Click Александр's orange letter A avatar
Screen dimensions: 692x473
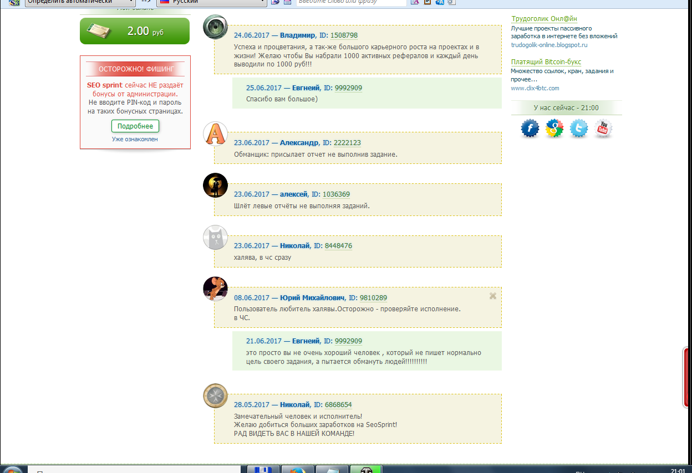[216, 134]
